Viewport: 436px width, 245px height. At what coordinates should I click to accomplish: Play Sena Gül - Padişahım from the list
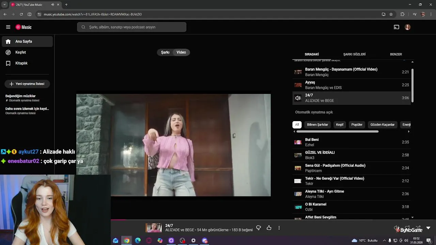352,168
